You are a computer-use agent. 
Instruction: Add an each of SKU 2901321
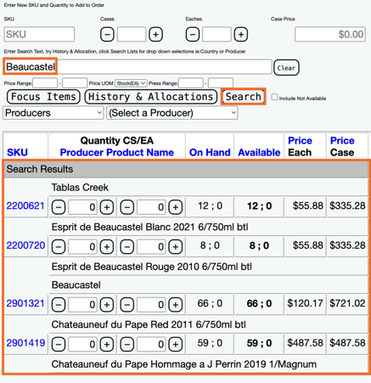point(176,305)
